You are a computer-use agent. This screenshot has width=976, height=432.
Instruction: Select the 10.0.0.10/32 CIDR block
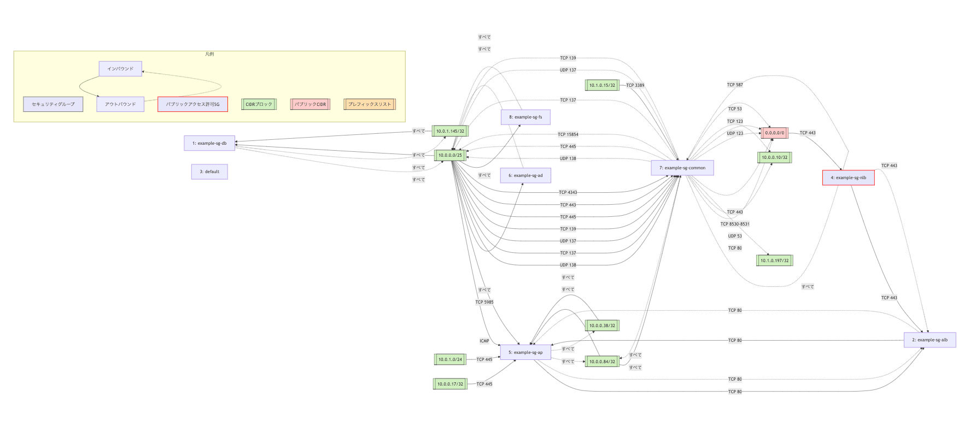pyautogui.click(x=775, y=157)
